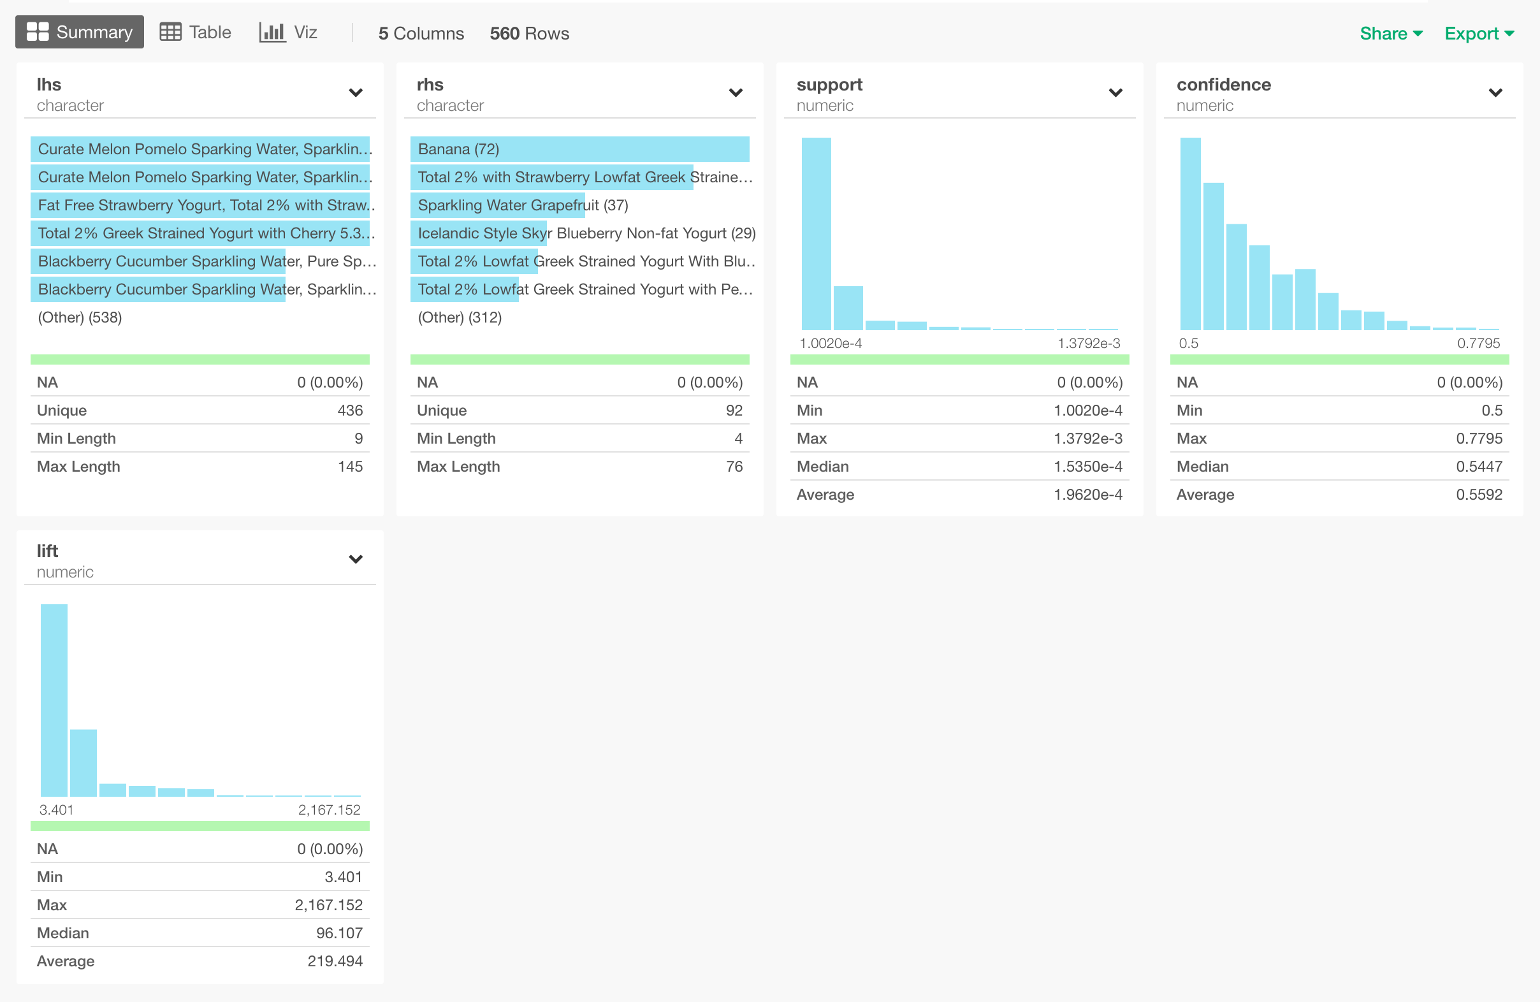
Task: Click the support green completeness bar
Action: (959, 359)
